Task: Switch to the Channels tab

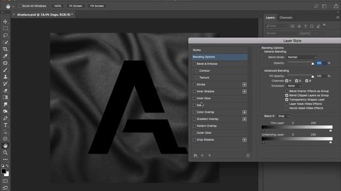Action: (x=286, y=18)
